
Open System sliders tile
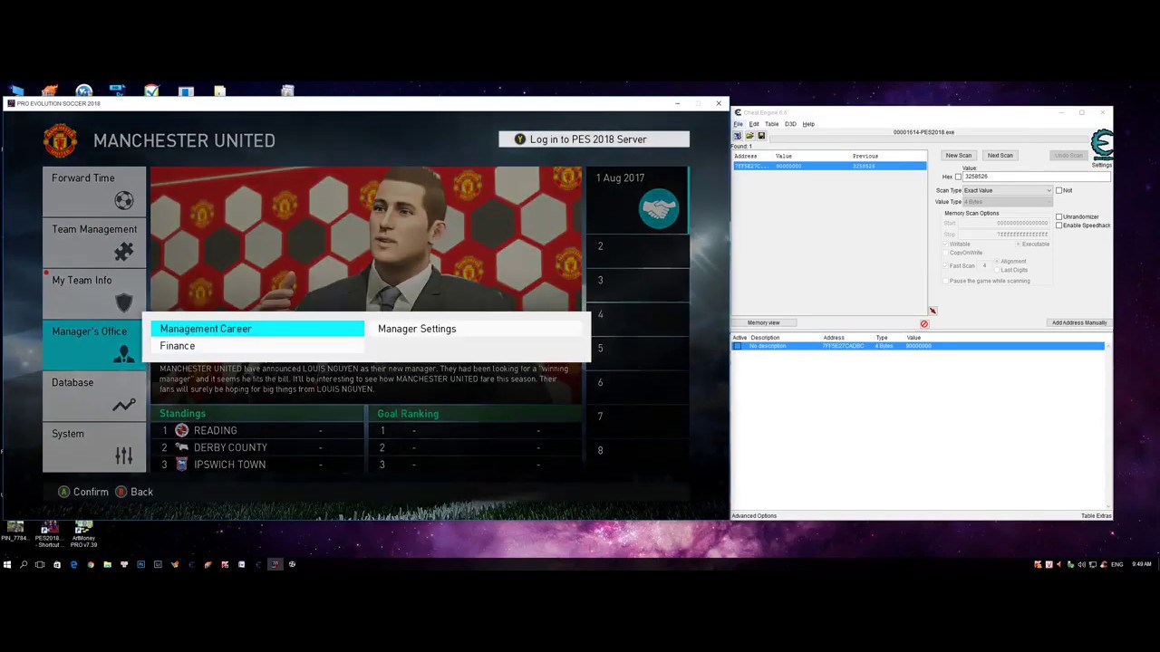coord(94,446)
